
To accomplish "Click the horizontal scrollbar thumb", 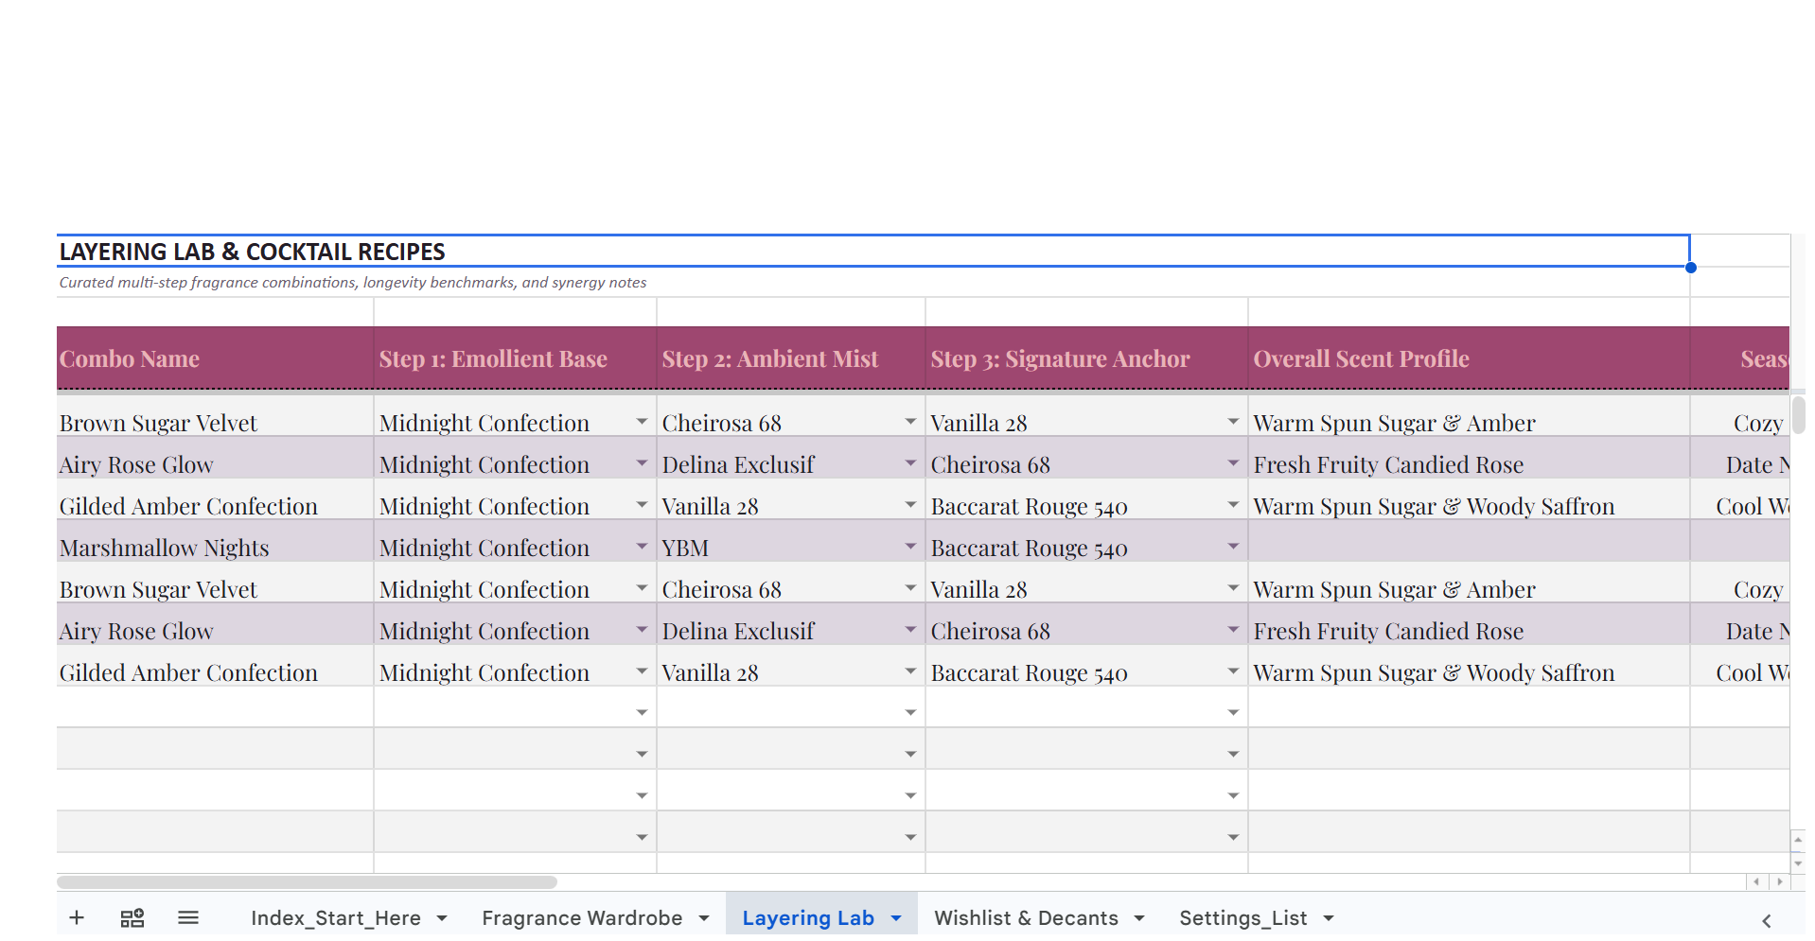I will pyautogui.click(x=307, y=882).
